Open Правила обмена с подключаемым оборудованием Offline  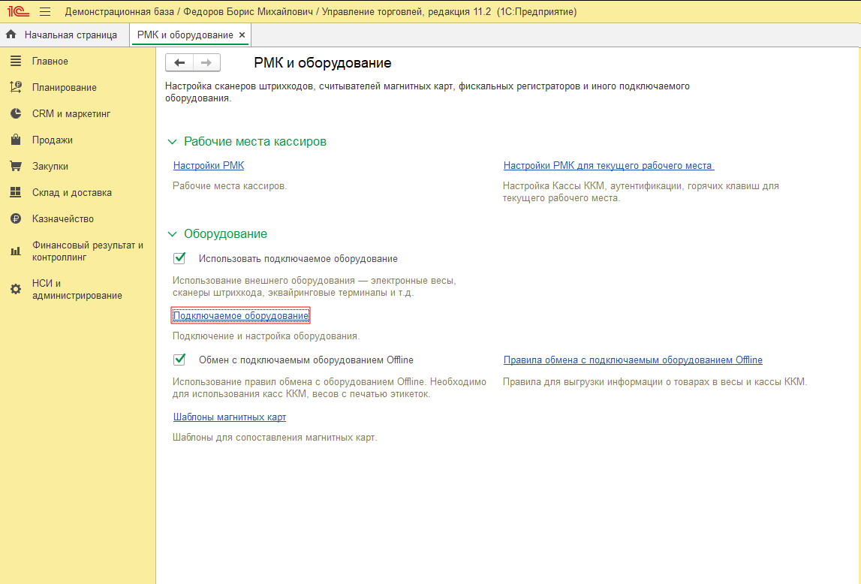pos(633,360)
